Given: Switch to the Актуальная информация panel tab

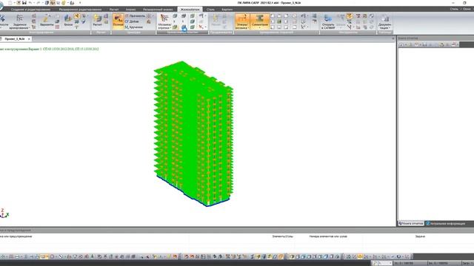Looking at the screenshot, I should [446, 223].
